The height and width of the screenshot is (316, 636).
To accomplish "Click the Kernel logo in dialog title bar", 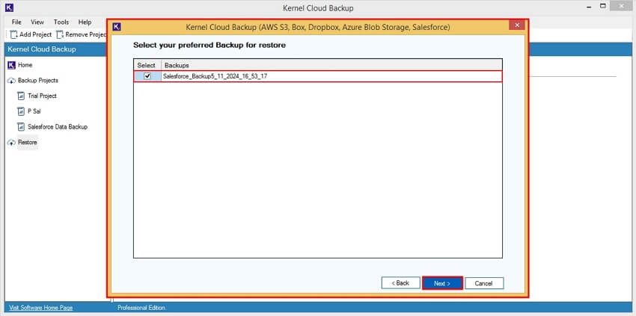I will 117,27.
